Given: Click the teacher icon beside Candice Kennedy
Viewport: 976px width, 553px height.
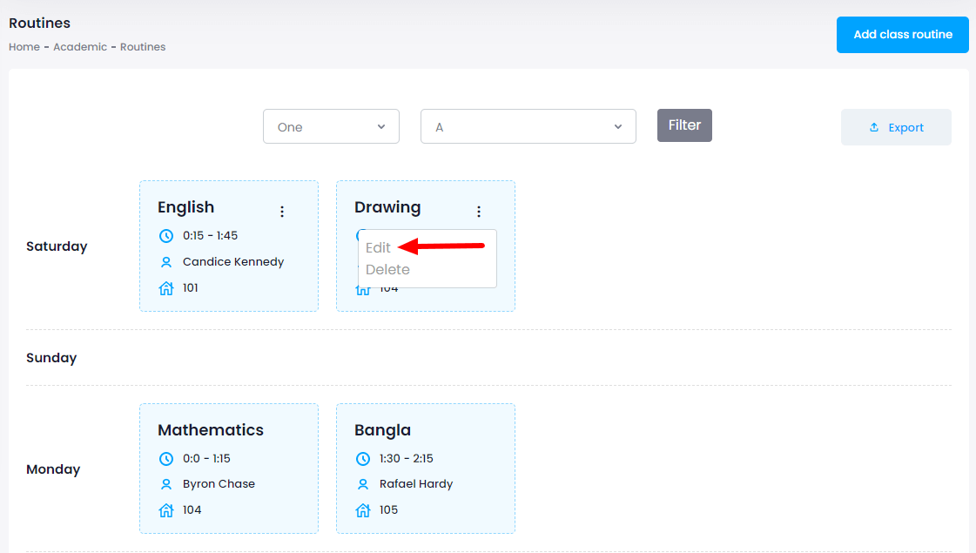Looking at the screenshot, I should [x=166, y=262].
